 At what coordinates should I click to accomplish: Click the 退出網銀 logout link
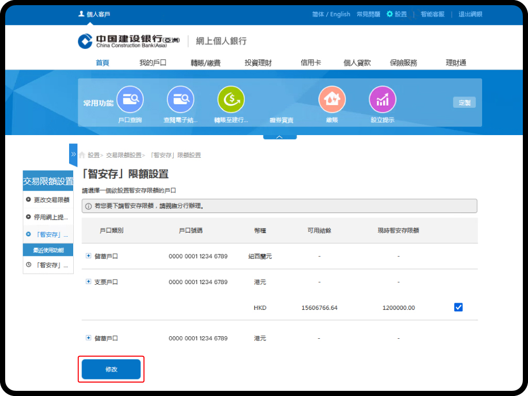coord(470,14)
